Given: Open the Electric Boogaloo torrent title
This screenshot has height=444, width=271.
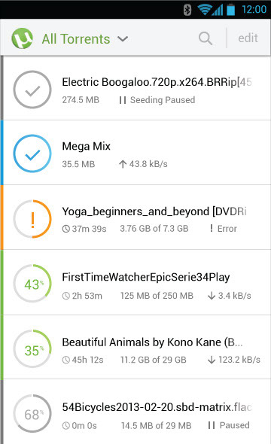Looking at the screenshot, I should coord(157,82).
